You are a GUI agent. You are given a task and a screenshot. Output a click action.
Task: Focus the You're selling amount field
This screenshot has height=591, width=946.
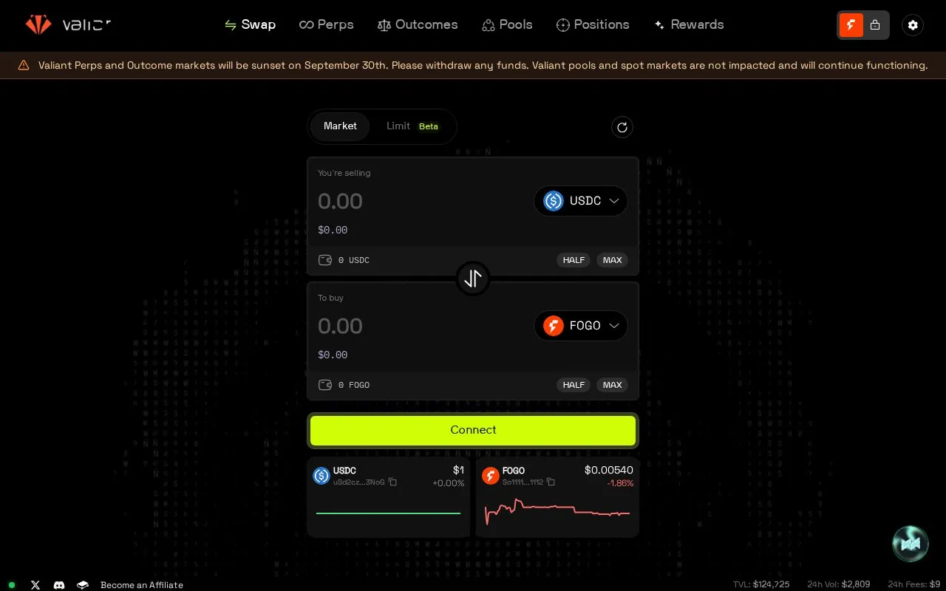pyautogui.click(x=421, y=201)
